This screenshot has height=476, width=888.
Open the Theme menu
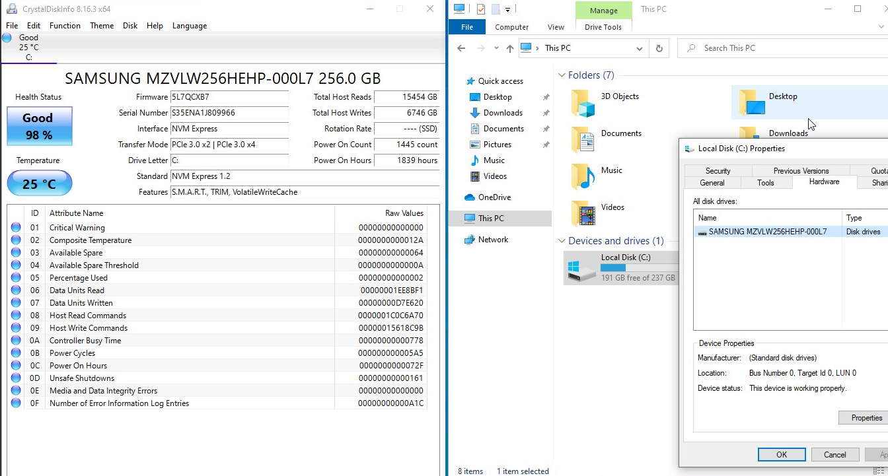102,26
